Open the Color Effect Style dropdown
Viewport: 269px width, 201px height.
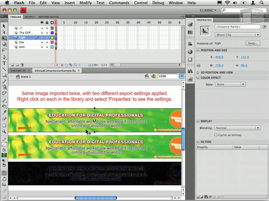point(230,84)
